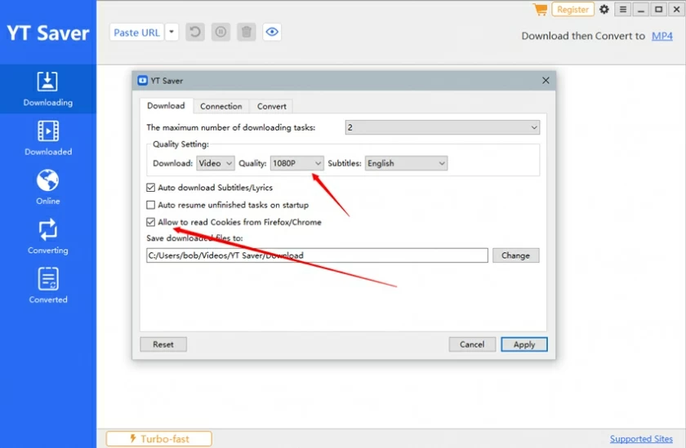
Task: Click the save path input field
Action: (317, 255)
